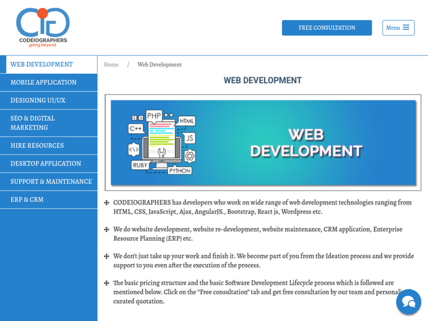Click paragraph starting "We do website development"
This screenshot has height=321, width=428.
point(257,234)
